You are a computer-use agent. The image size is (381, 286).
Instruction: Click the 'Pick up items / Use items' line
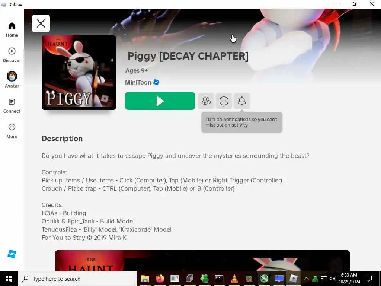162,181
